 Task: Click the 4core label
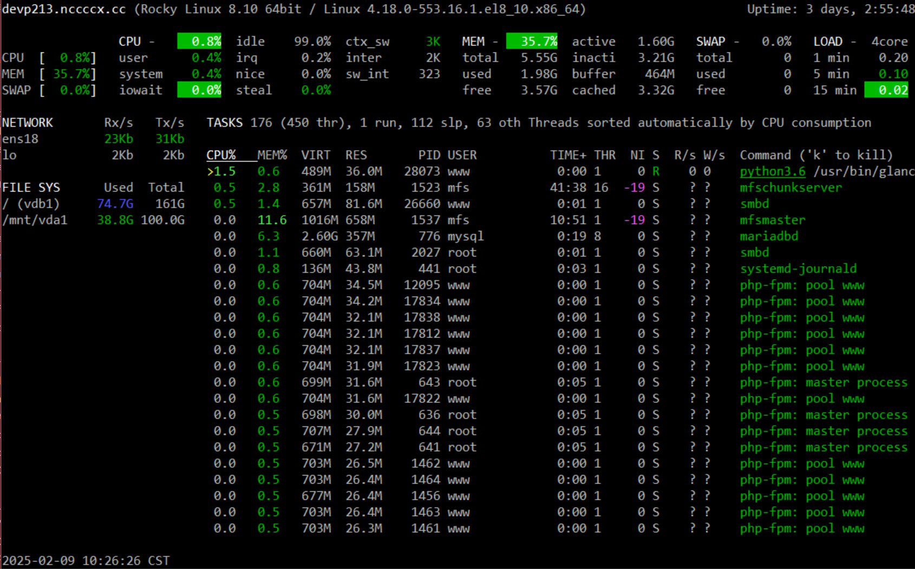(x=890, y=42)
